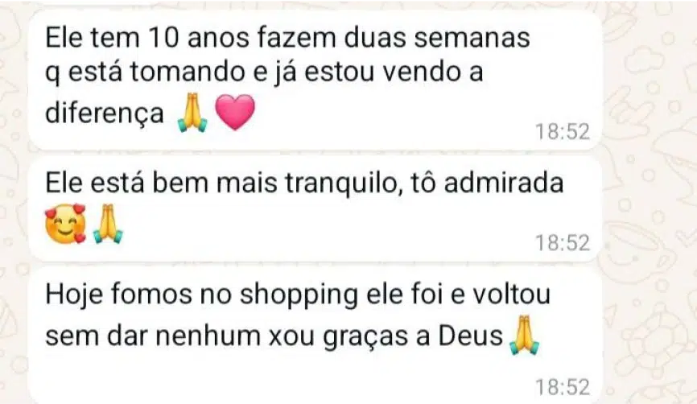Click the pink heart emoji
Viewport: 697px width, 404px height.
coord(235,112)
